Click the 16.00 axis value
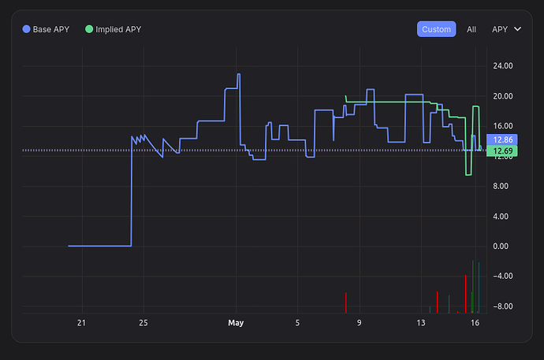 503,126
